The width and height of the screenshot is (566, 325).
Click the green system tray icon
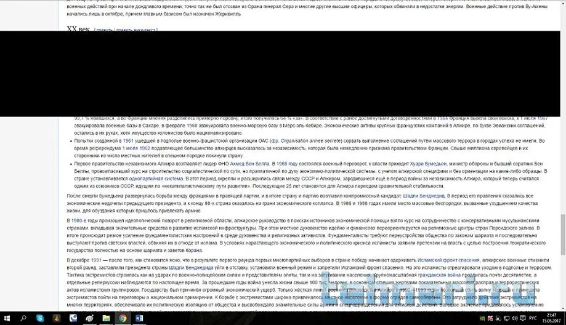click(x=482, y=318)
